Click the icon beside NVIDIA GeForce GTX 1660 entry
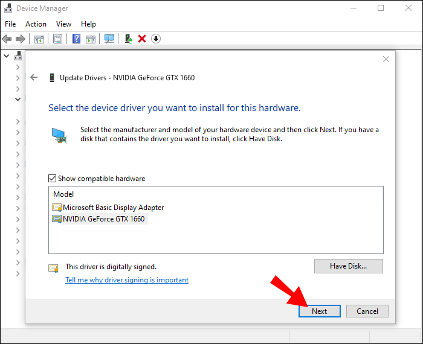This screenshot has height=344, width=423. point(57,219)
